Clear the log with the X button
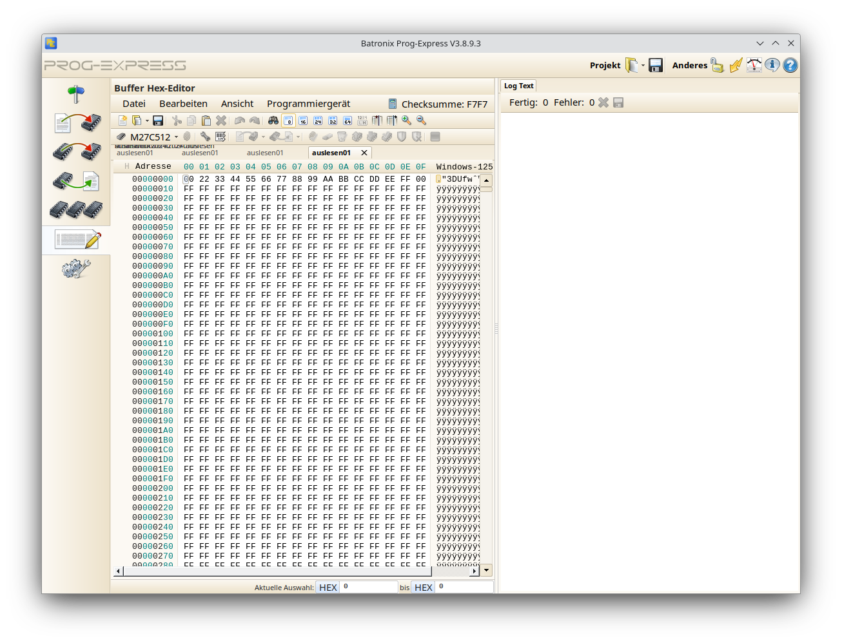Viewport: 842px width, 643px height. point(603,102)
